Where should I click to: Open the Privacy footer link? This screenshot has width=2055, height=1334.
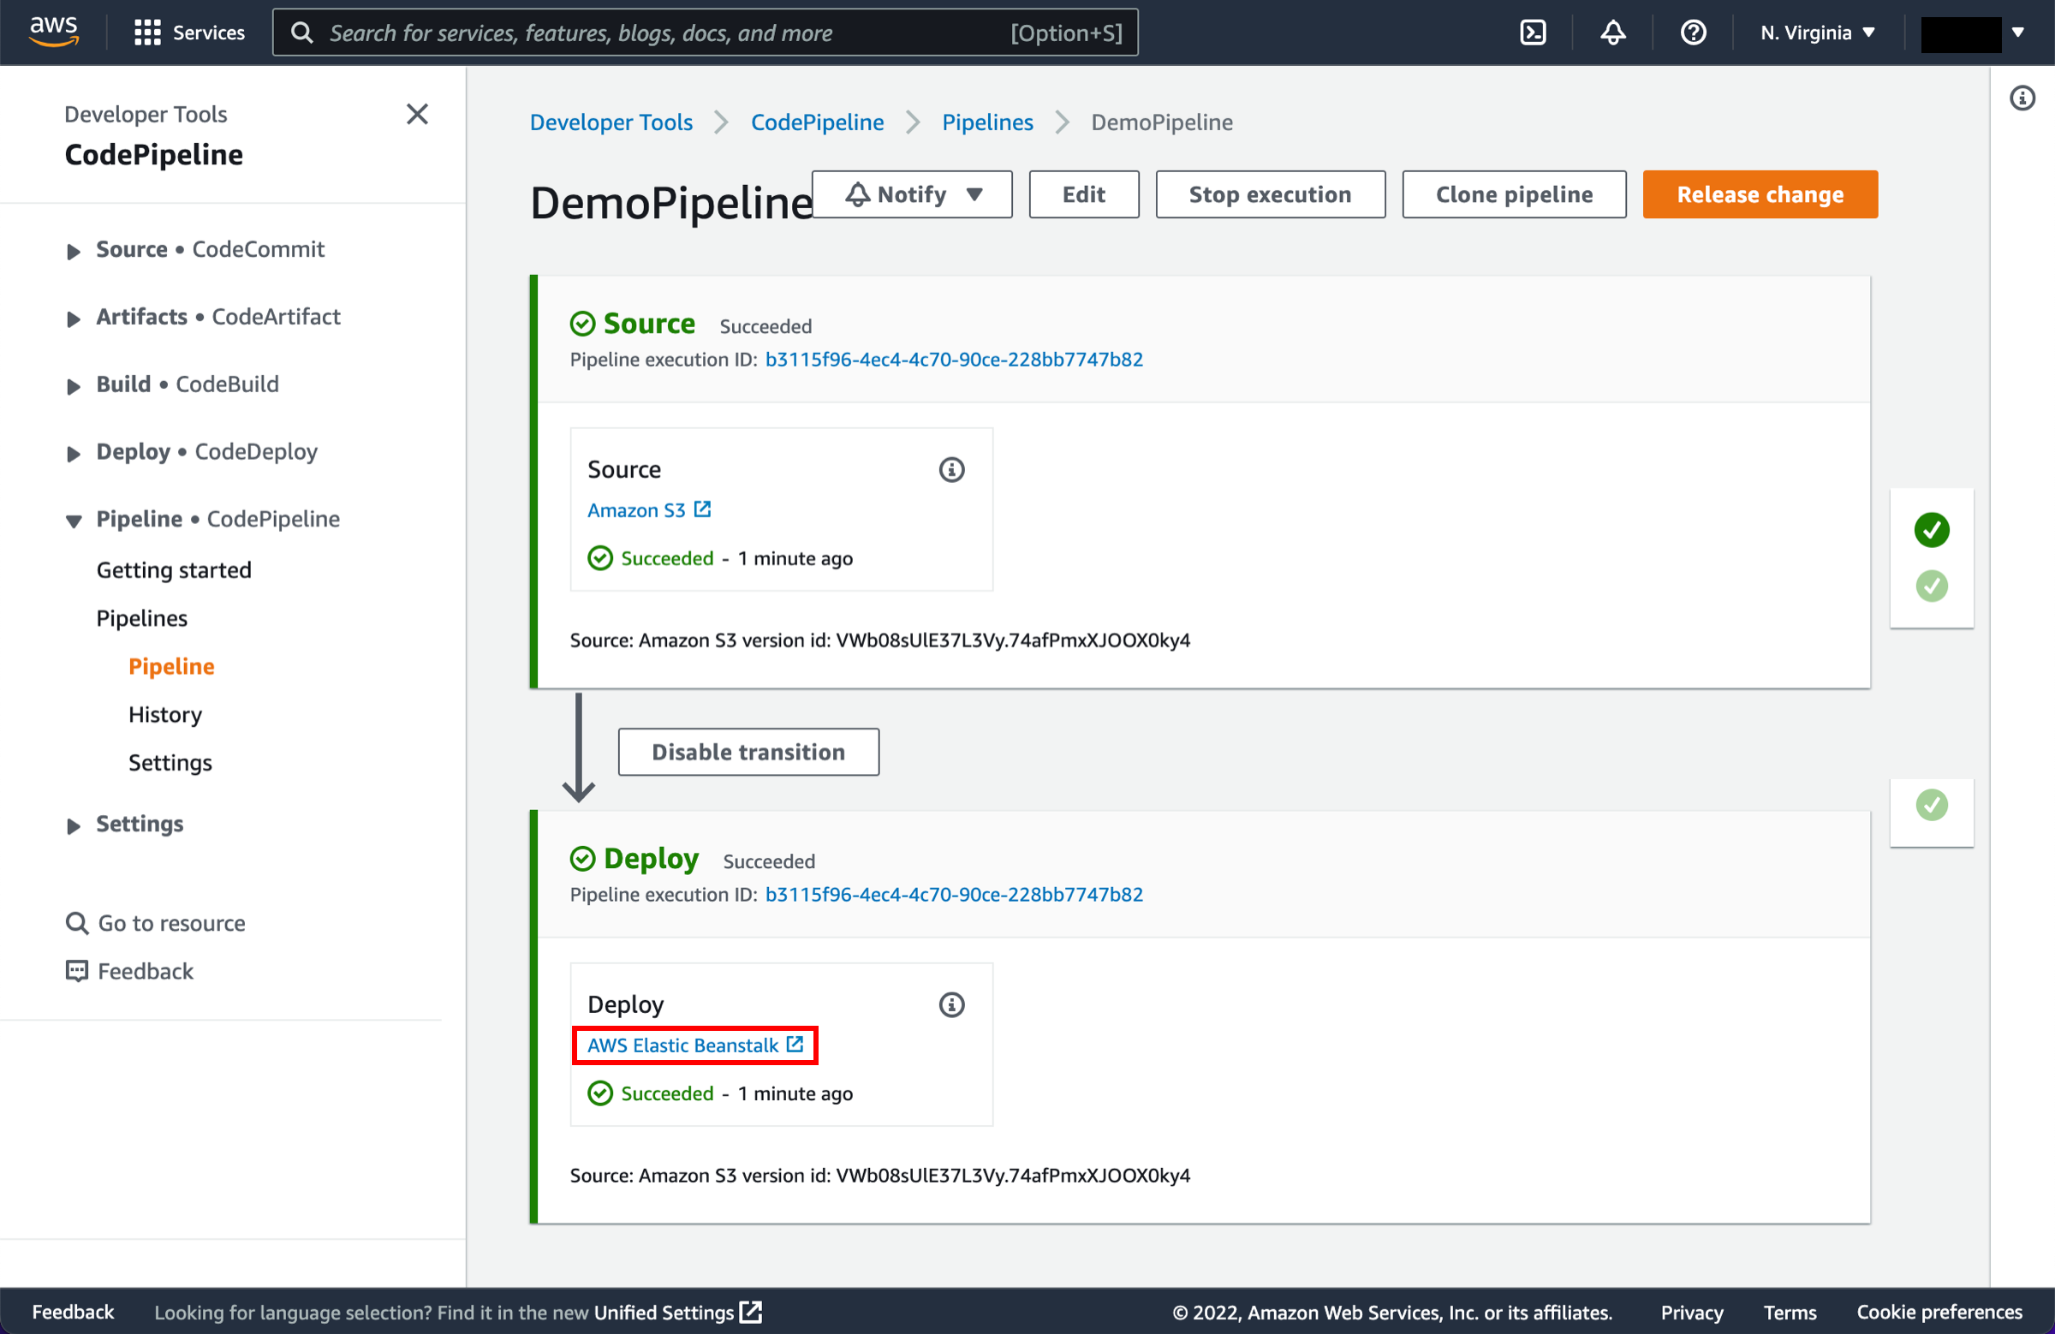pyautogui.click(x=1691, y=1313)
